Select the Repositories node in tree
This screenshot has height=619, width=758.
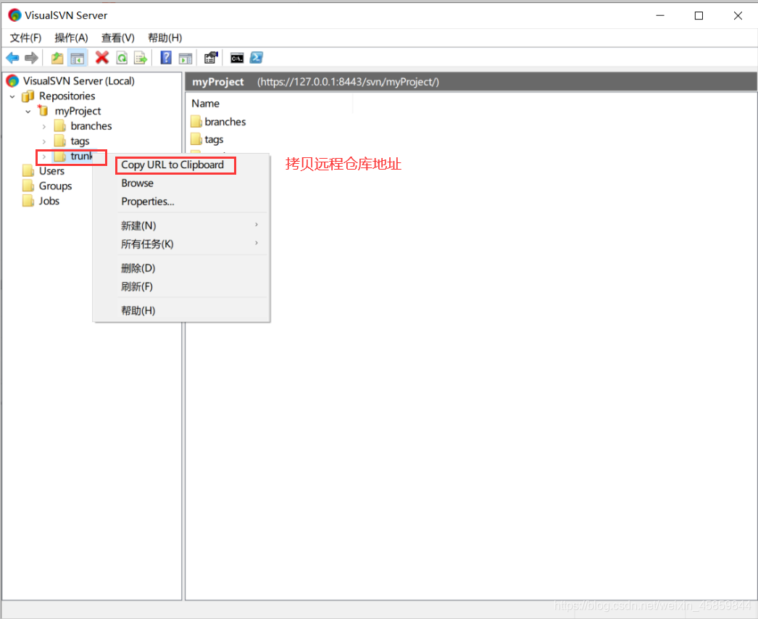[67, 96]
